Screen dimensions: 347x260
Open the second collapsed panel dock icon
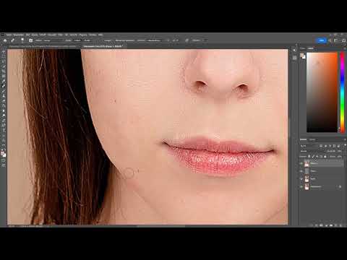[294, 58]
